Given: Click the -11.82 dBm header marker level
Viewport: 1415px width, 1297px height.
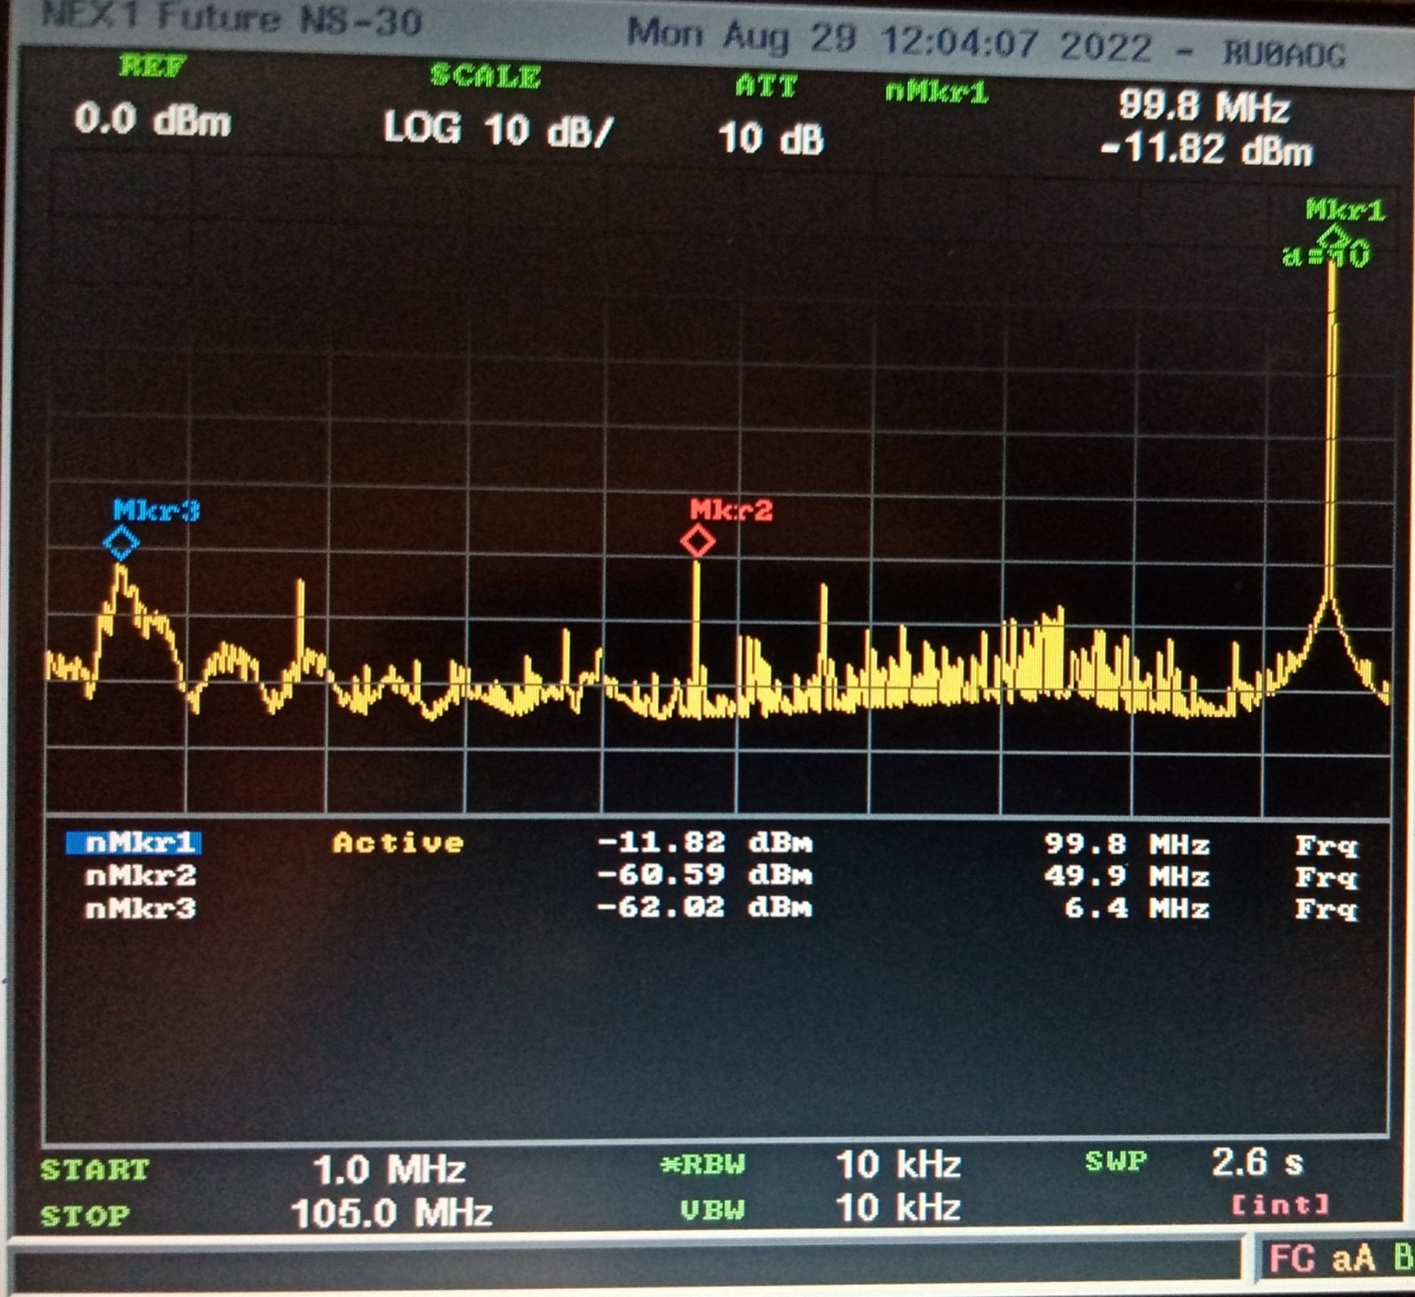Looking at the screenshot, I should pos(1206,149).
